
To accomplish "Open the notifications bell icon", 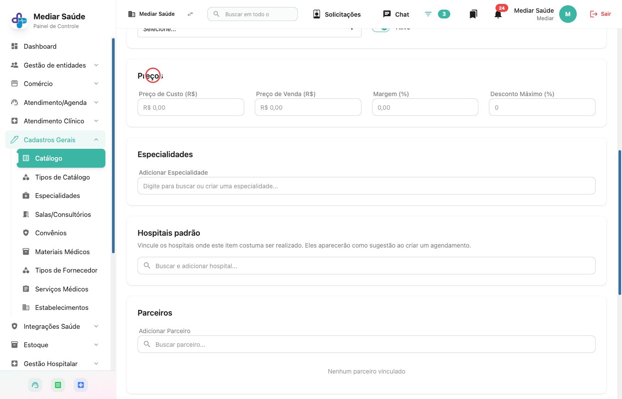I will point(498,14).
